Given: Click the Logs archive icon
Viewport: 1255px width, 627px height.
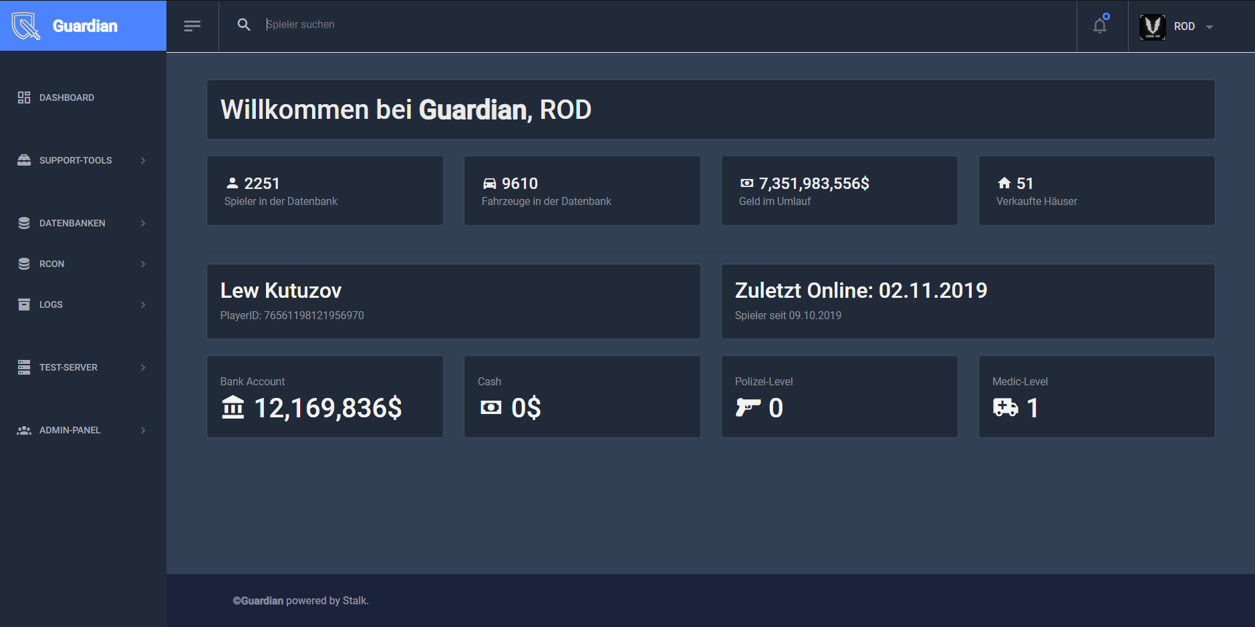Looking at the screenshot, I should [24, 304].
